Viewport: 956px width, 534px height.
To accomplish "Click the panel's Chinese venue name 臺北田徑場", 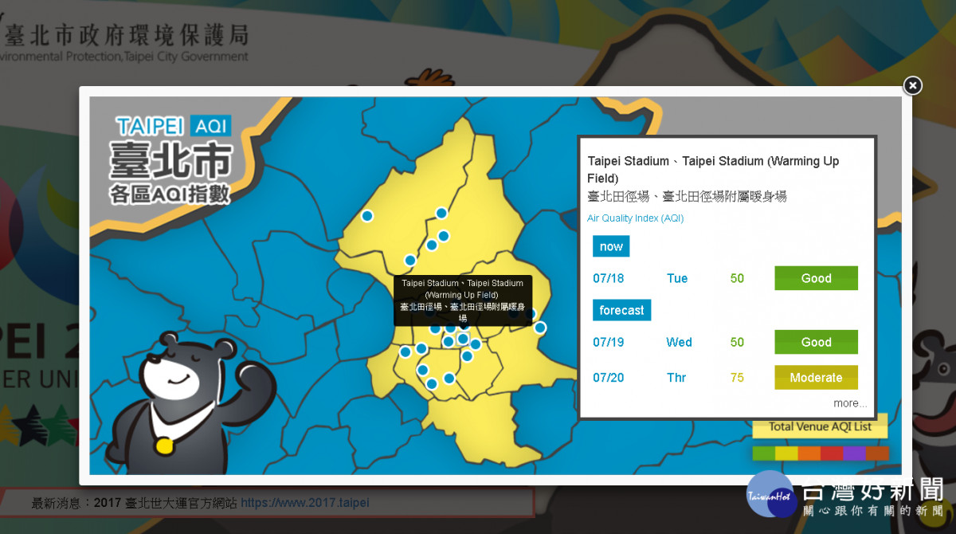I will pos(687,196).
